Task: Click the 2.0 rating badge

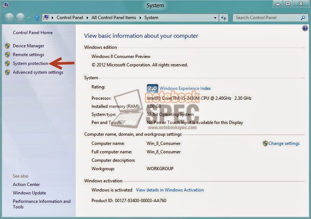Action: click(152, 88)
